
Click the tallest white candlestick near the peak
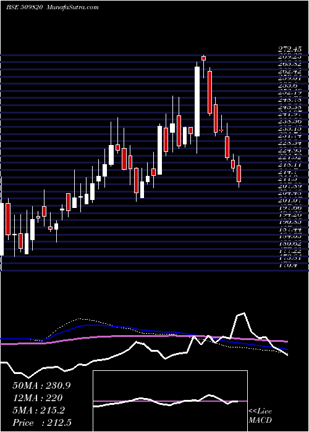pos(197,101)
